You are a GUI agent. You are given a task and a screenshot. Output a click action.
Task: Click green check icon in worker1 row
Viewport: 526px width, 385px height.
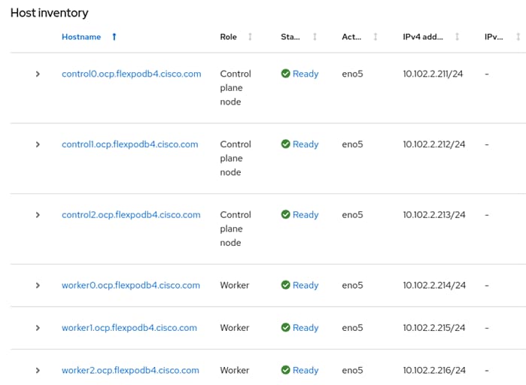coord(285,327)
